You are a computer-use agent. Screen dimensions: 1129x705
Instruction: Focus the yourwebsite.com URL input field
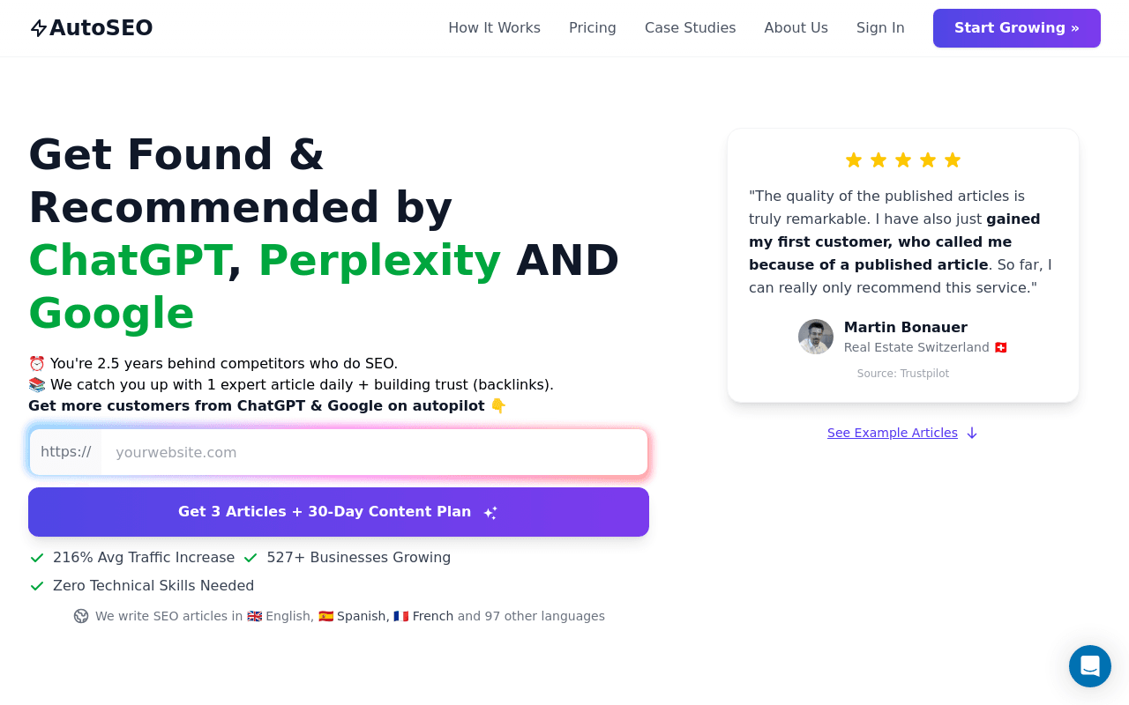(374, 452)
